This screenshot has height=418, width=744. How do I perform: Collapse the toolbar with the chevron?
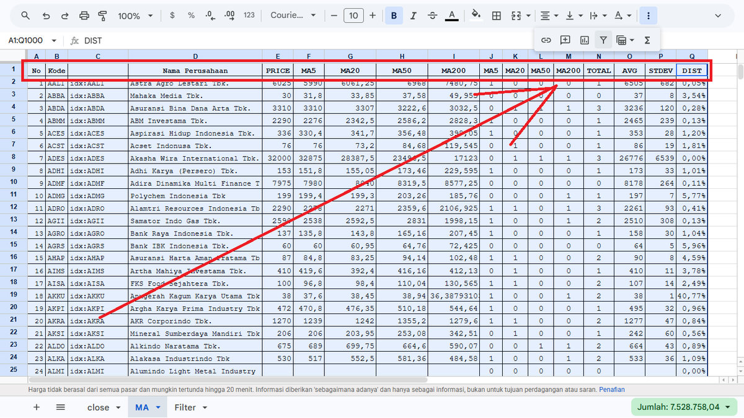(x=719, y=15)
